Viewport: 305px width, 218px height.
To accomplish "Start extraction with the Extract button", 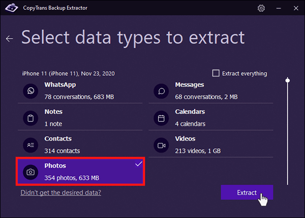I will click(x=247, y=192).
